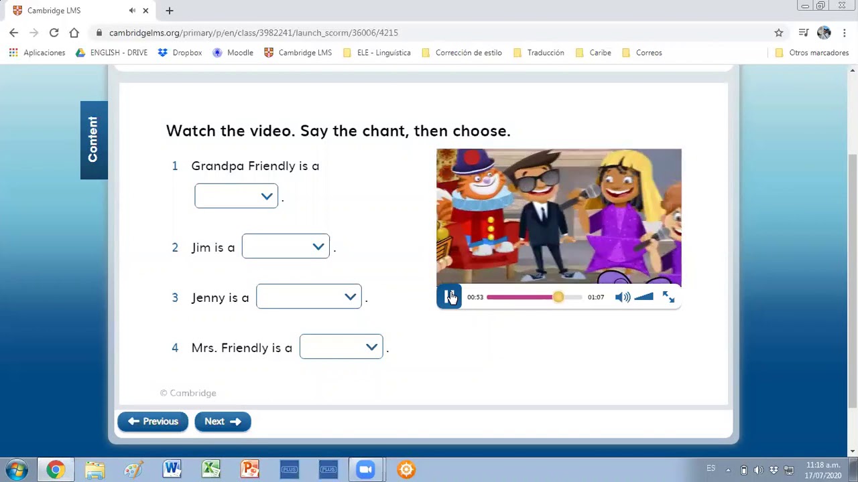858x482 pixels.
Task: Open Excel from the taskbar
Action: coord(210,469)
